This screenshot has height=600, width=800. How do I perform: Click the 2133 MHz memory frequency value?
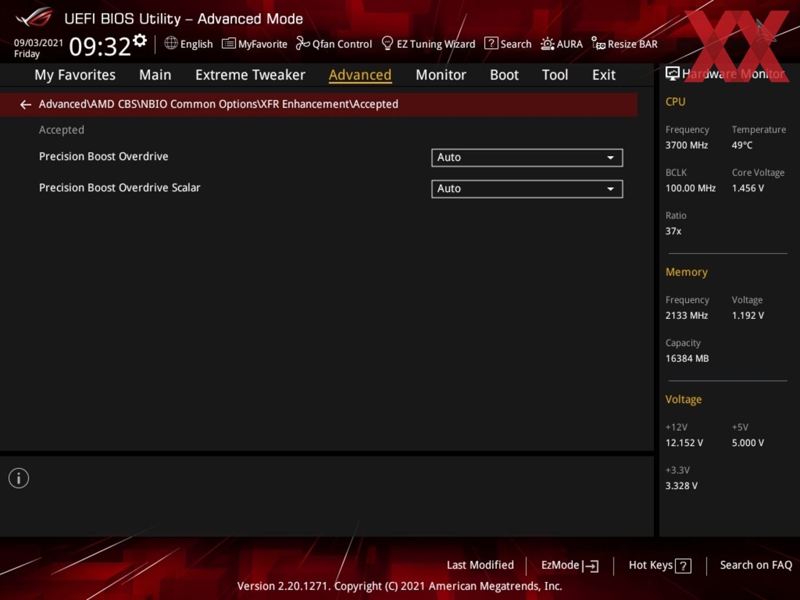pyautogui.click(x=686, y=315)
